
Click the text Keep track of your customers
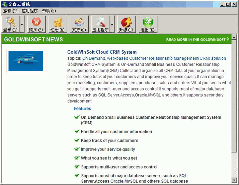110,140
